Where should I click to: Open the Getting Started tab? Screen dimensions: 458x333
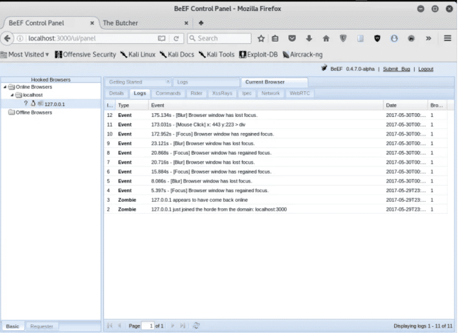click(x=126, y=82)
